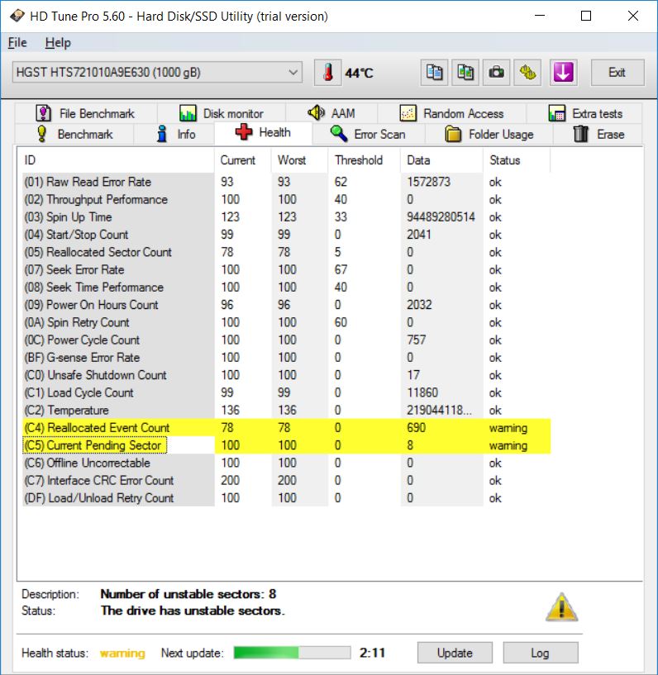The image size is (658, 675).
Task: Open the Folder Usage tab
Action: [489, 134]
